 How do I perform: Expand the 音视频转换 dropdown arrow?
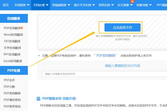[69, 5]
